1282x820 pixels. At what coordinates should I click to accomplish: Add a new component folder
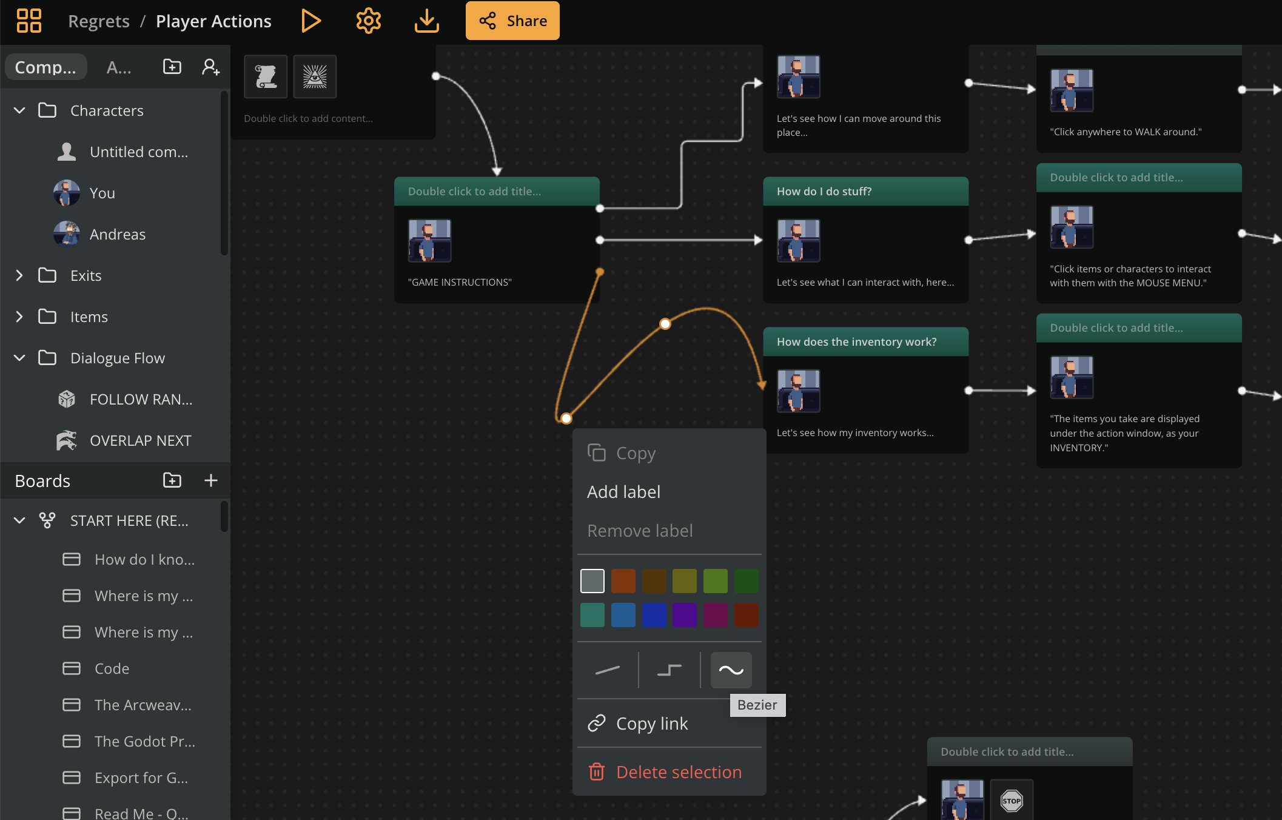point(172,67)
